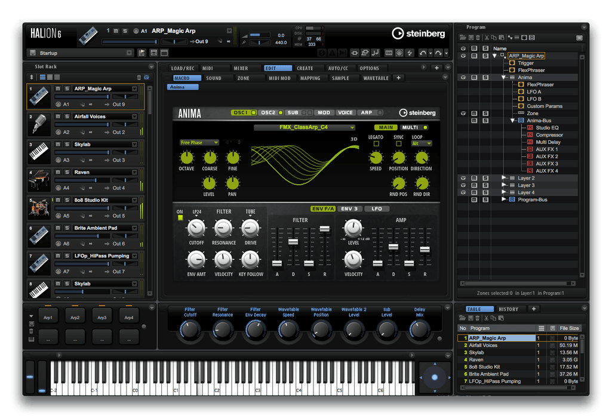Open the OSC2 tab in Anima

(x=268, y=112)
